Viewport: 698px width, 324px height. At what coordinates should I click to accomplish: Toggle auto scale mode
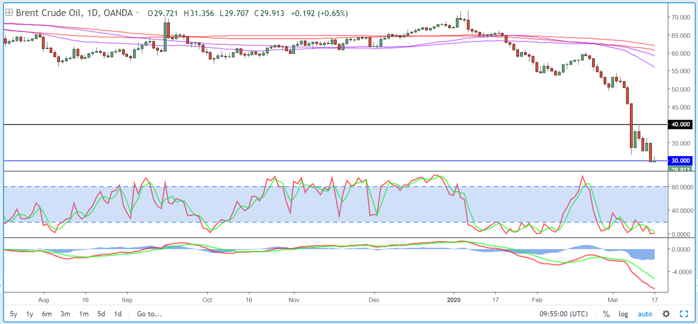[x=645, y=314]
